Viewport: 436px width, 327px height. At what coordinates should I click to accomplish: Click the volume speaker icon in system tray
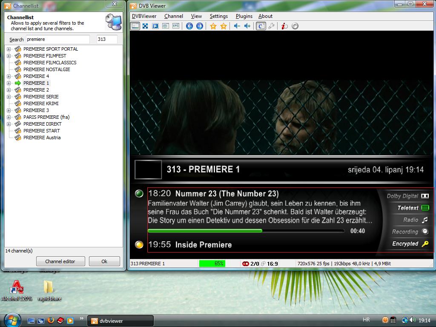[x=413, y=320]
